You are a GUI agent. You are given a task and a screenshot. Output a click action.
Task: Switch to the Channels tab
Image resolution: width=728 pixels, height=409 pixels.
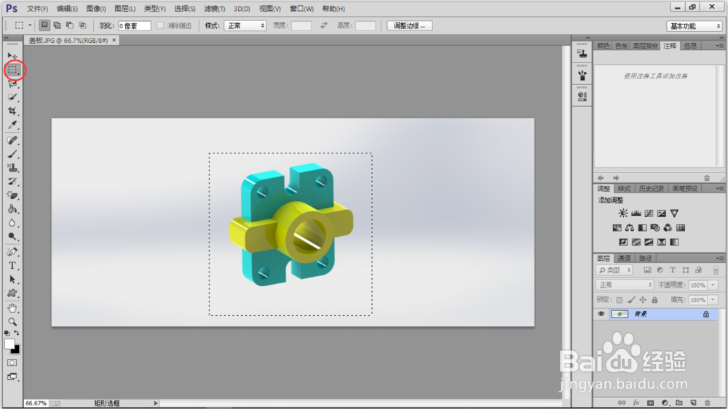pyautogui.click(x=625, y=258)
